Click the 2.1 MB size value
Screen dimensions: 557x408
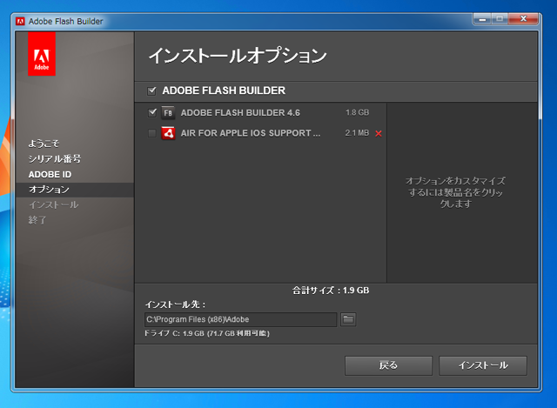[357, 133]
